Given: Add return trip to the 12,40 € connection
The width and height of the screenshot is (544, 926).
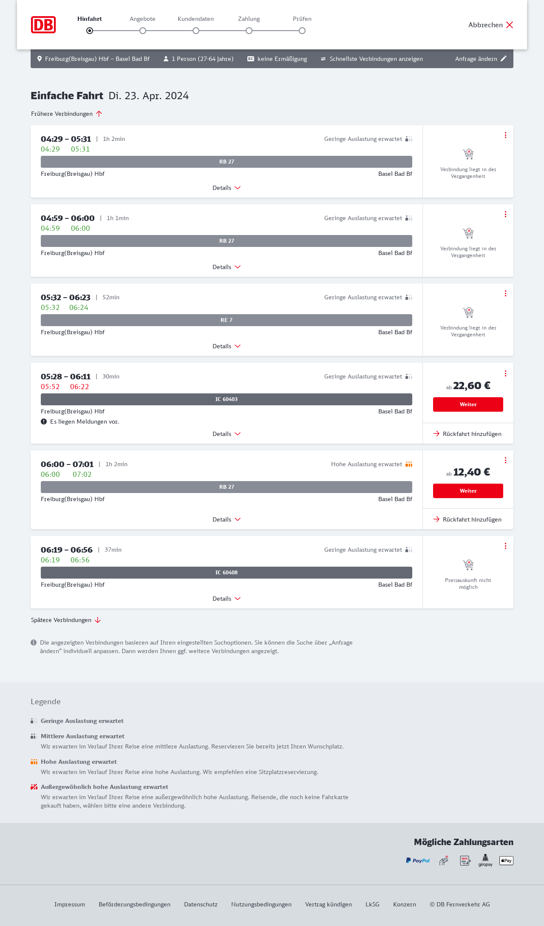Looking at the screenshot, I should coord(467,519).
